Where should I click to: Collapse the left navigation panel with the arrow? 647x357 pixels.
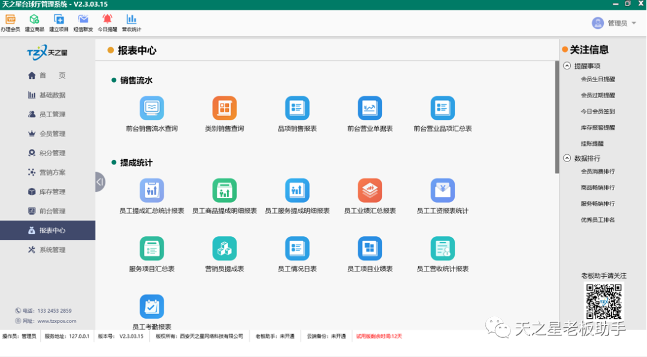(x=101, y=181)
